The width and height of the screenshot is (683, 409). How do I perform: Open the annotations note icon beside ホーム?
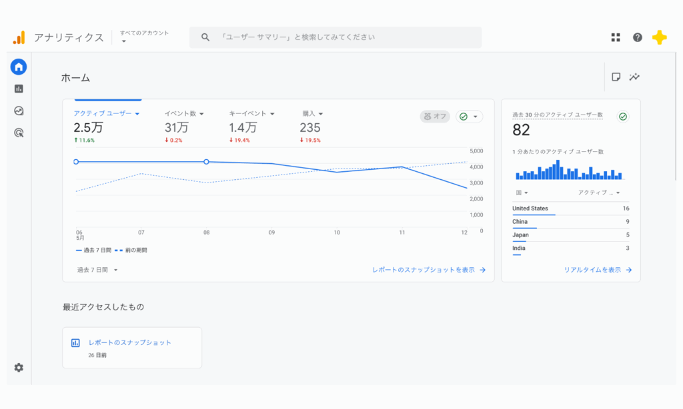(x=616, y=77)
